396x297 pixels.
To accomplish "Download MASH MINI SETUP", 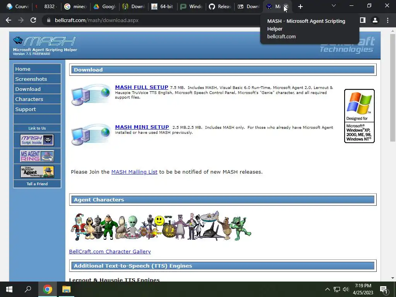I will pyautogui.click(x=142, y=127).
